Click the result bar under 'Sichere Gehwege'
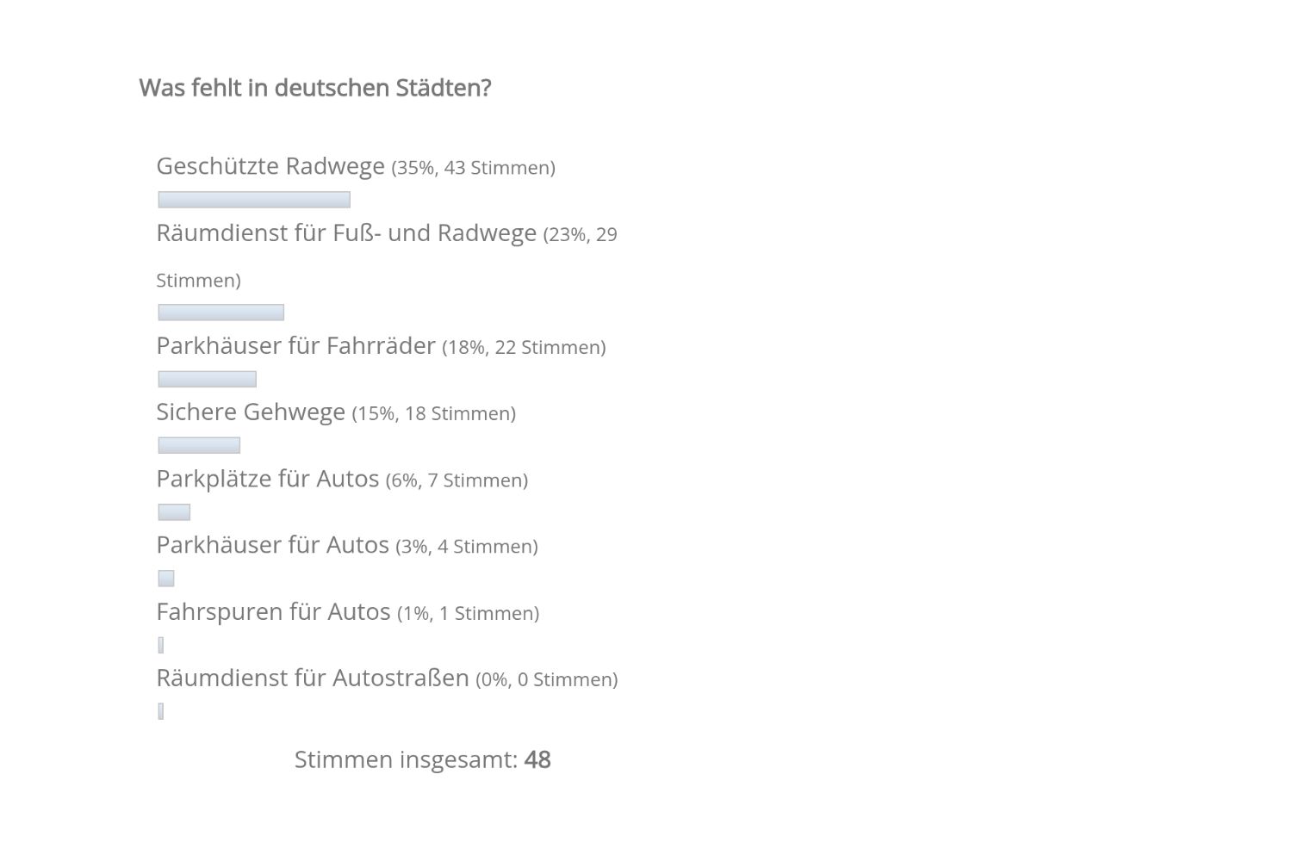 [199, 445]
